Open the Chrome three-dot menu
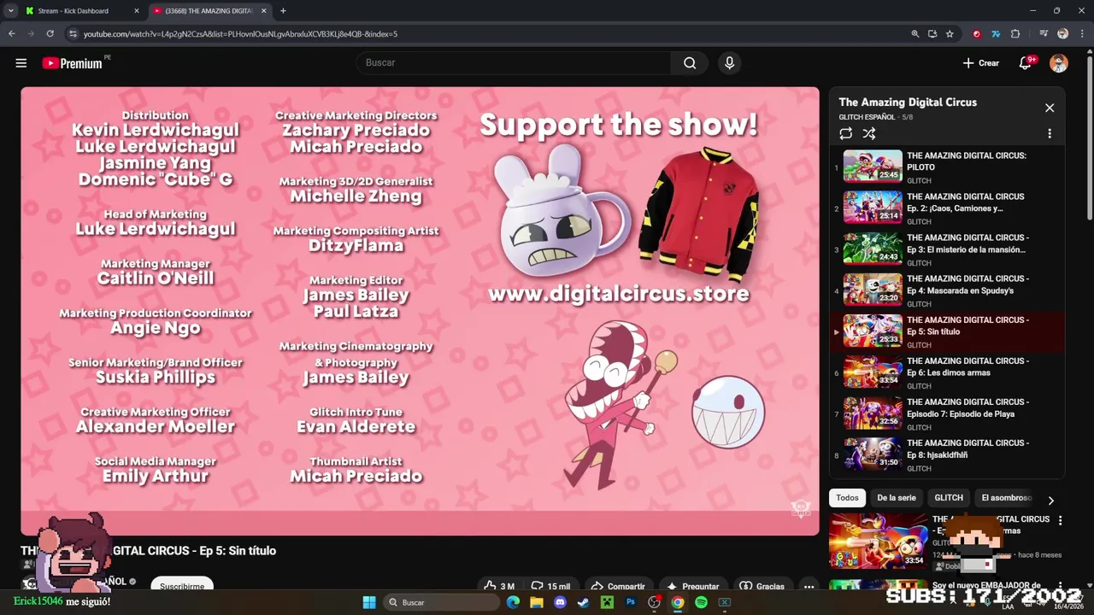 (x=1080, y=34)
